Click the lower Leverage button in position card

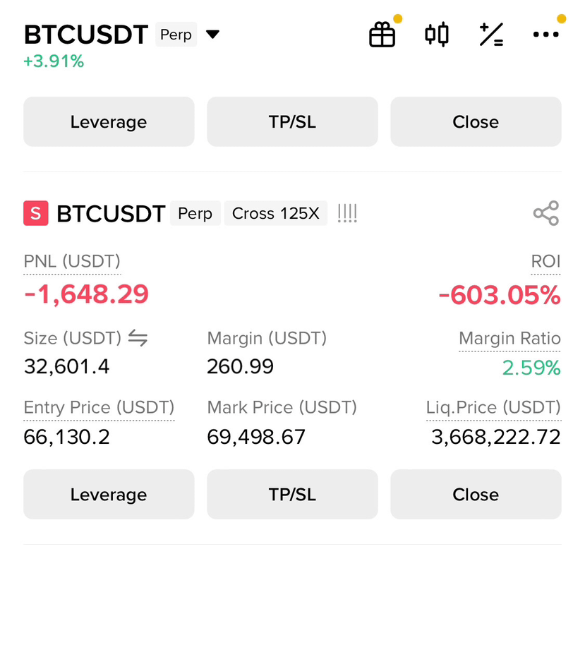(x=109, y=495)
